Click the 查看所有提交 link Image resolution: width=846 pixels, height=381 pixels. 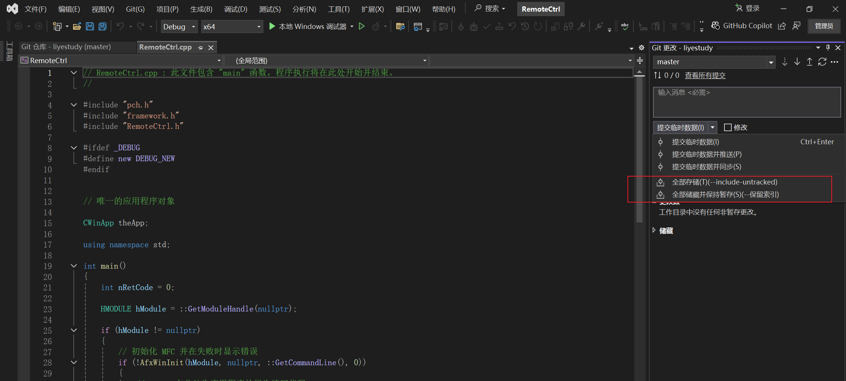705,76
